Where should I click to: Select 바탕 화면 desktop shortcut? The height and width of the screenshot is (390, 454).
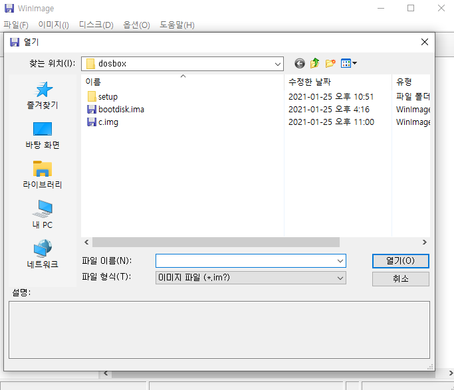[x=43, y=135]
